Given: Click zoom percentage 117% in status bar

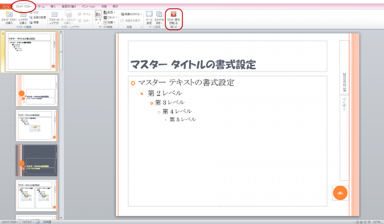Looking at the screenshot, I should [377, 222].
